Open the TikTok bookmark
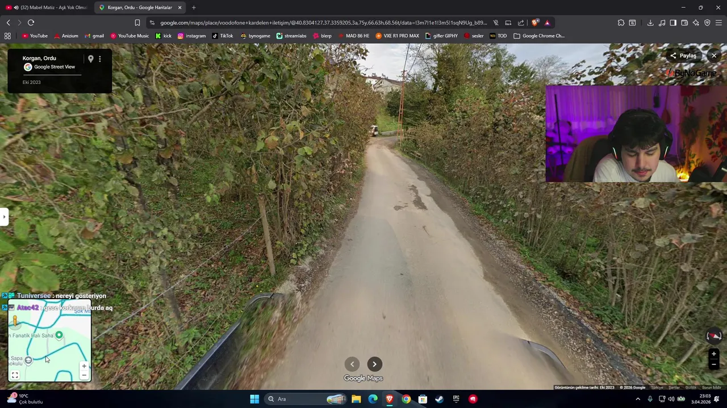The image size is (727, 408). 222,36
